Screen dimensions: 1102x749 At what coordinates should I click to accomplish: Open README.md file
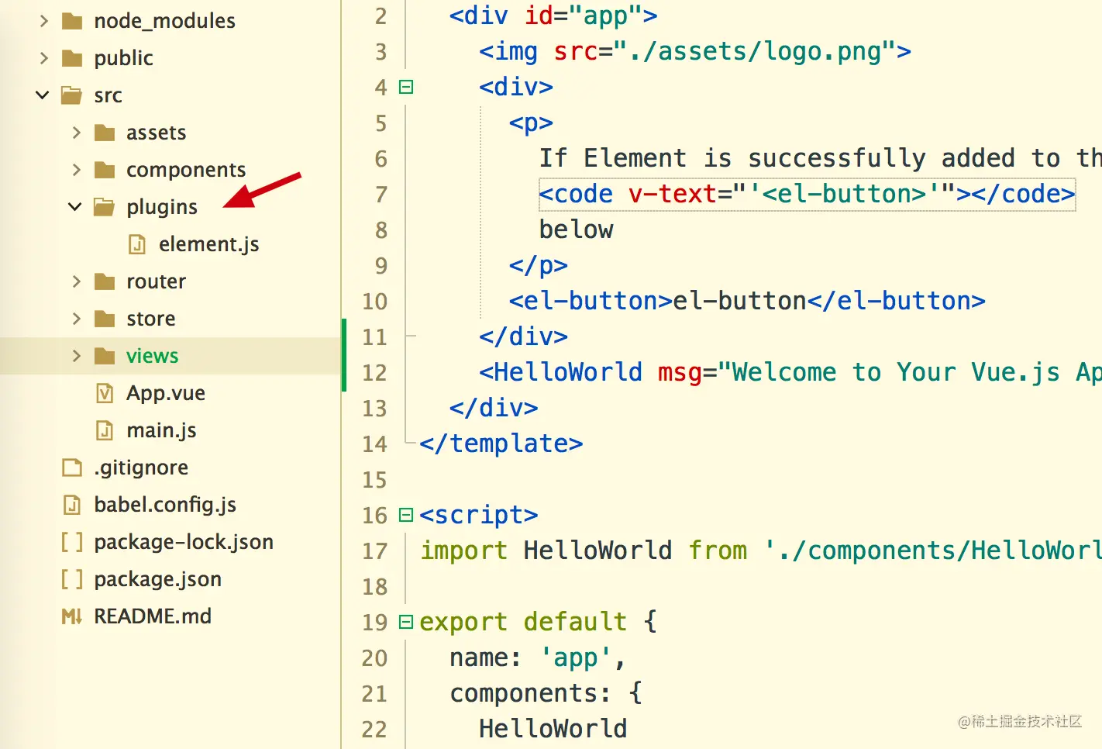coord(153,616)
